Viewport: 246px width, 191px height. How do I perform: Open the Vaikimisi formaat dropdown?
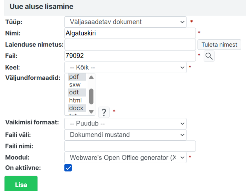tap(125, 124)
